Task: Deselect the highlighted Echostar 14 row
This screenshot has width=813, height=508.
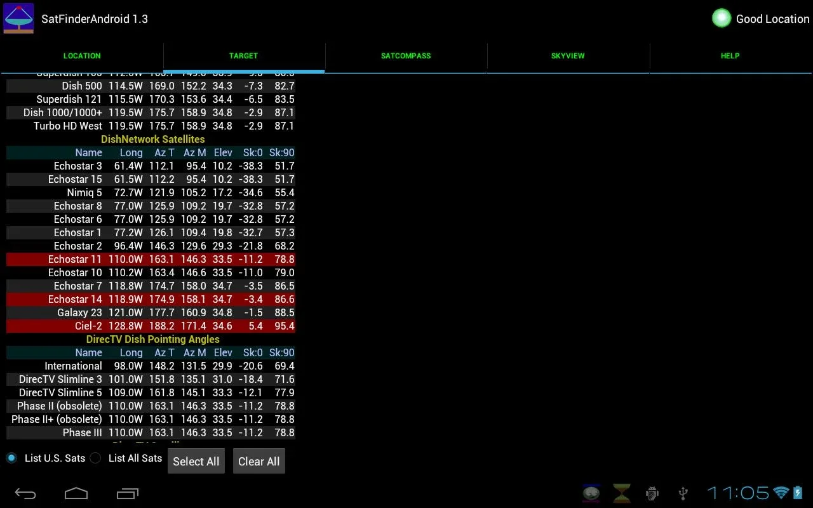Action: point(151,299)
